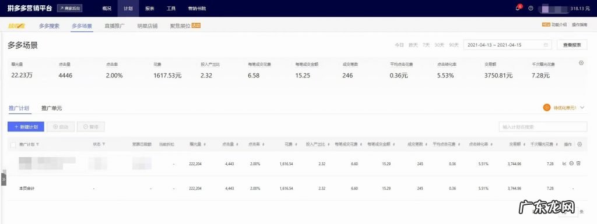Select 昨天 date shortcut
The width and height of the screenshot is (597, 224).
click(x=413, y=45)
